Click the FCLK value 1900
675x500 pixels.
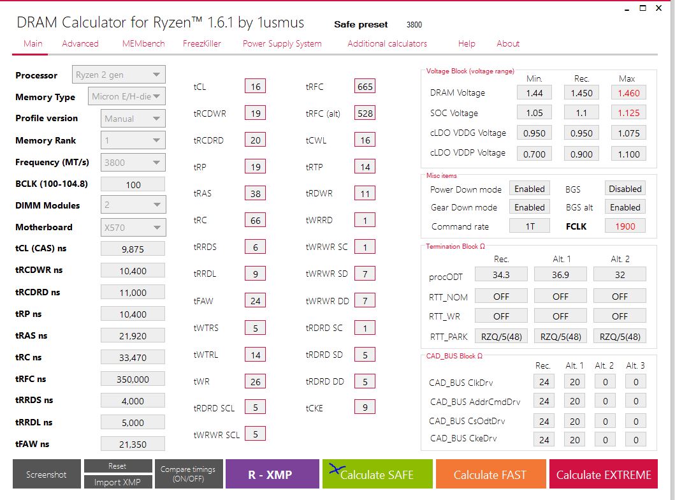[x=625, y=226]
